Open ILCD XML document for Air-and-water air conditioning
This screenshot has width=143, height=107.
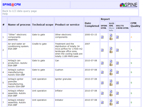(111, 48)
